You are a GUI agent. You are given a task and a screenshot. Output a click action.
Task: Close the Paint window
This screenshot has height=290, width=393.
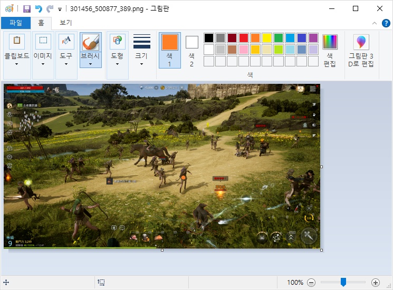click(x=380, y=8)
